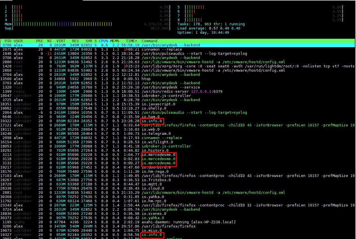
Task: Select the io.scenes.0 process row
Action: pyautogui.click(x=178, y=213)
